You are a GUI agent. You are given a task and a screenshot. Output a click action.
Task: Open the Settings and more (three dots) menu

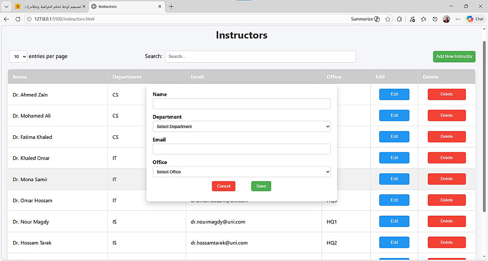pos(458,19)
